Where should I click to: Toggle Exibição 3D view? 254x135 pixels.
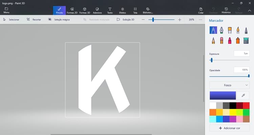(x=126, y=19)
